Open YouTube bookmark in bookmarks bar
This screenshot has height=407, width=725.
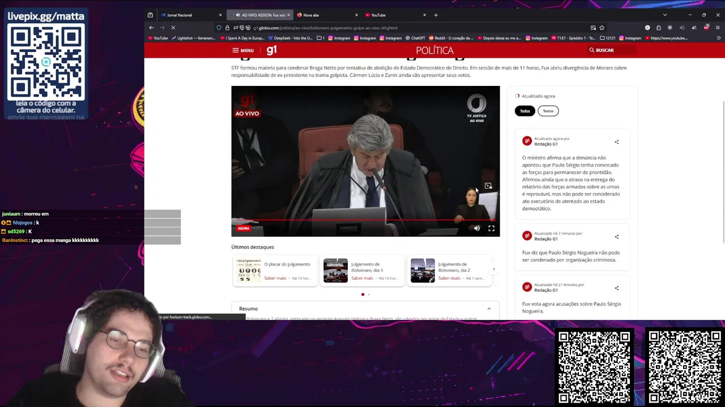click(x=158, y=38)
